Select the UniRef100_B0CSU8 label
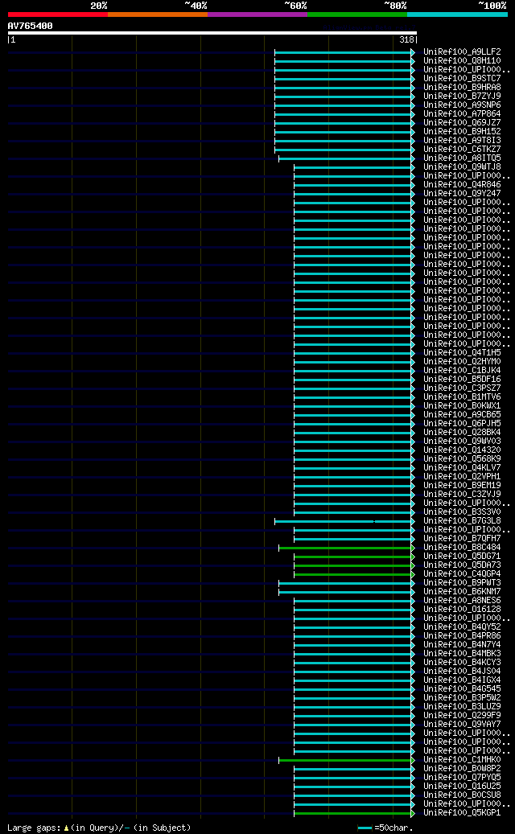The width and height of the screenshot is (515, 834). pos(462,795)
